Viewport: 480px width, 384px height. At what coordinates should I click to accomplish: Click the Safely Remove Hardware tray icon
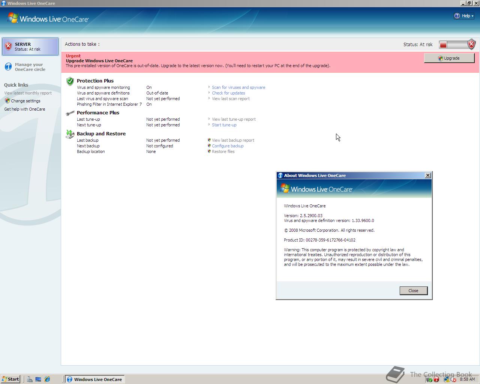[x=429, y=379]
